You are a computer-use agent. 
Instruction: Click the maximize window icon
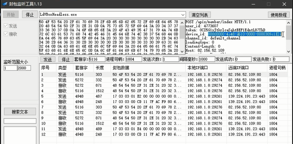tap(269, 4)
